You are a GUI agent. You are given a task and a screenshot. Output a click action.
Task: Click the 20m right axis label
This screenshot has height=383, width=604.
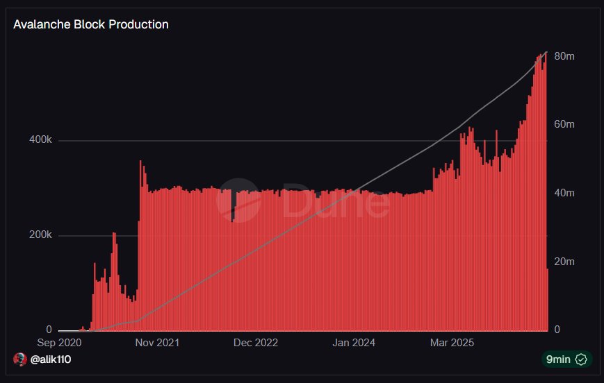pos(564,261)
